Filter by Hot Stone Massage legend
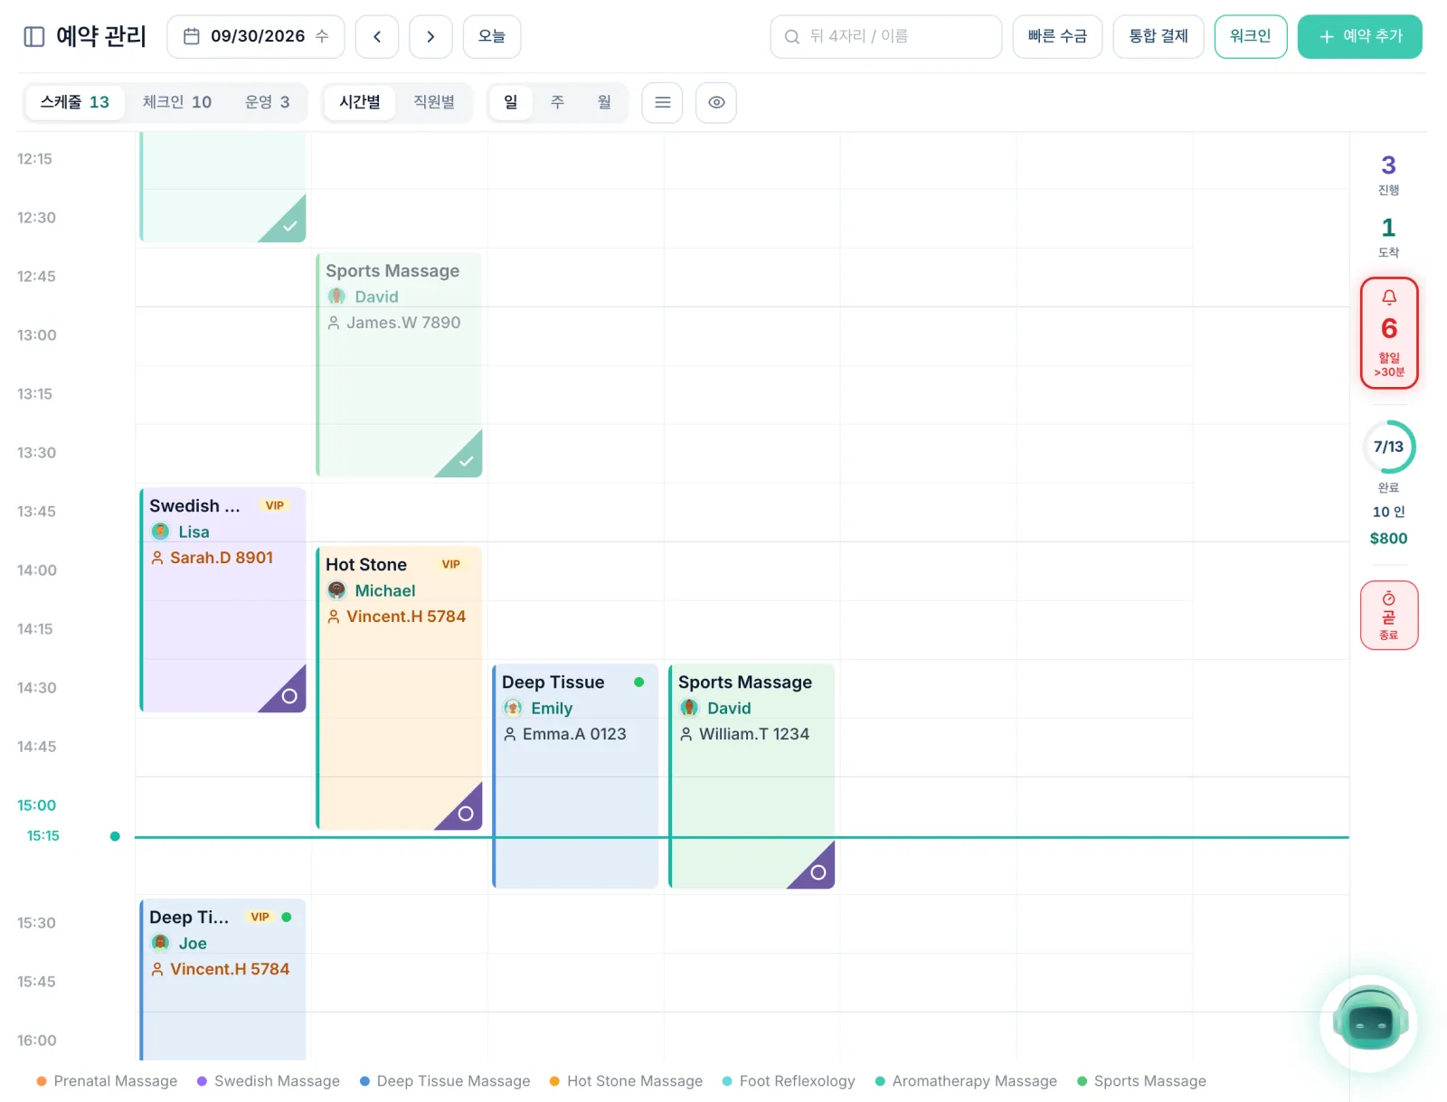Viewport: 1447px width, 1102px height. [626, 1081]
